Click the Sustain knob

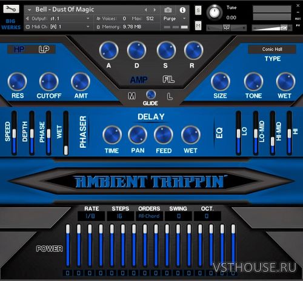tap(166, 50)
